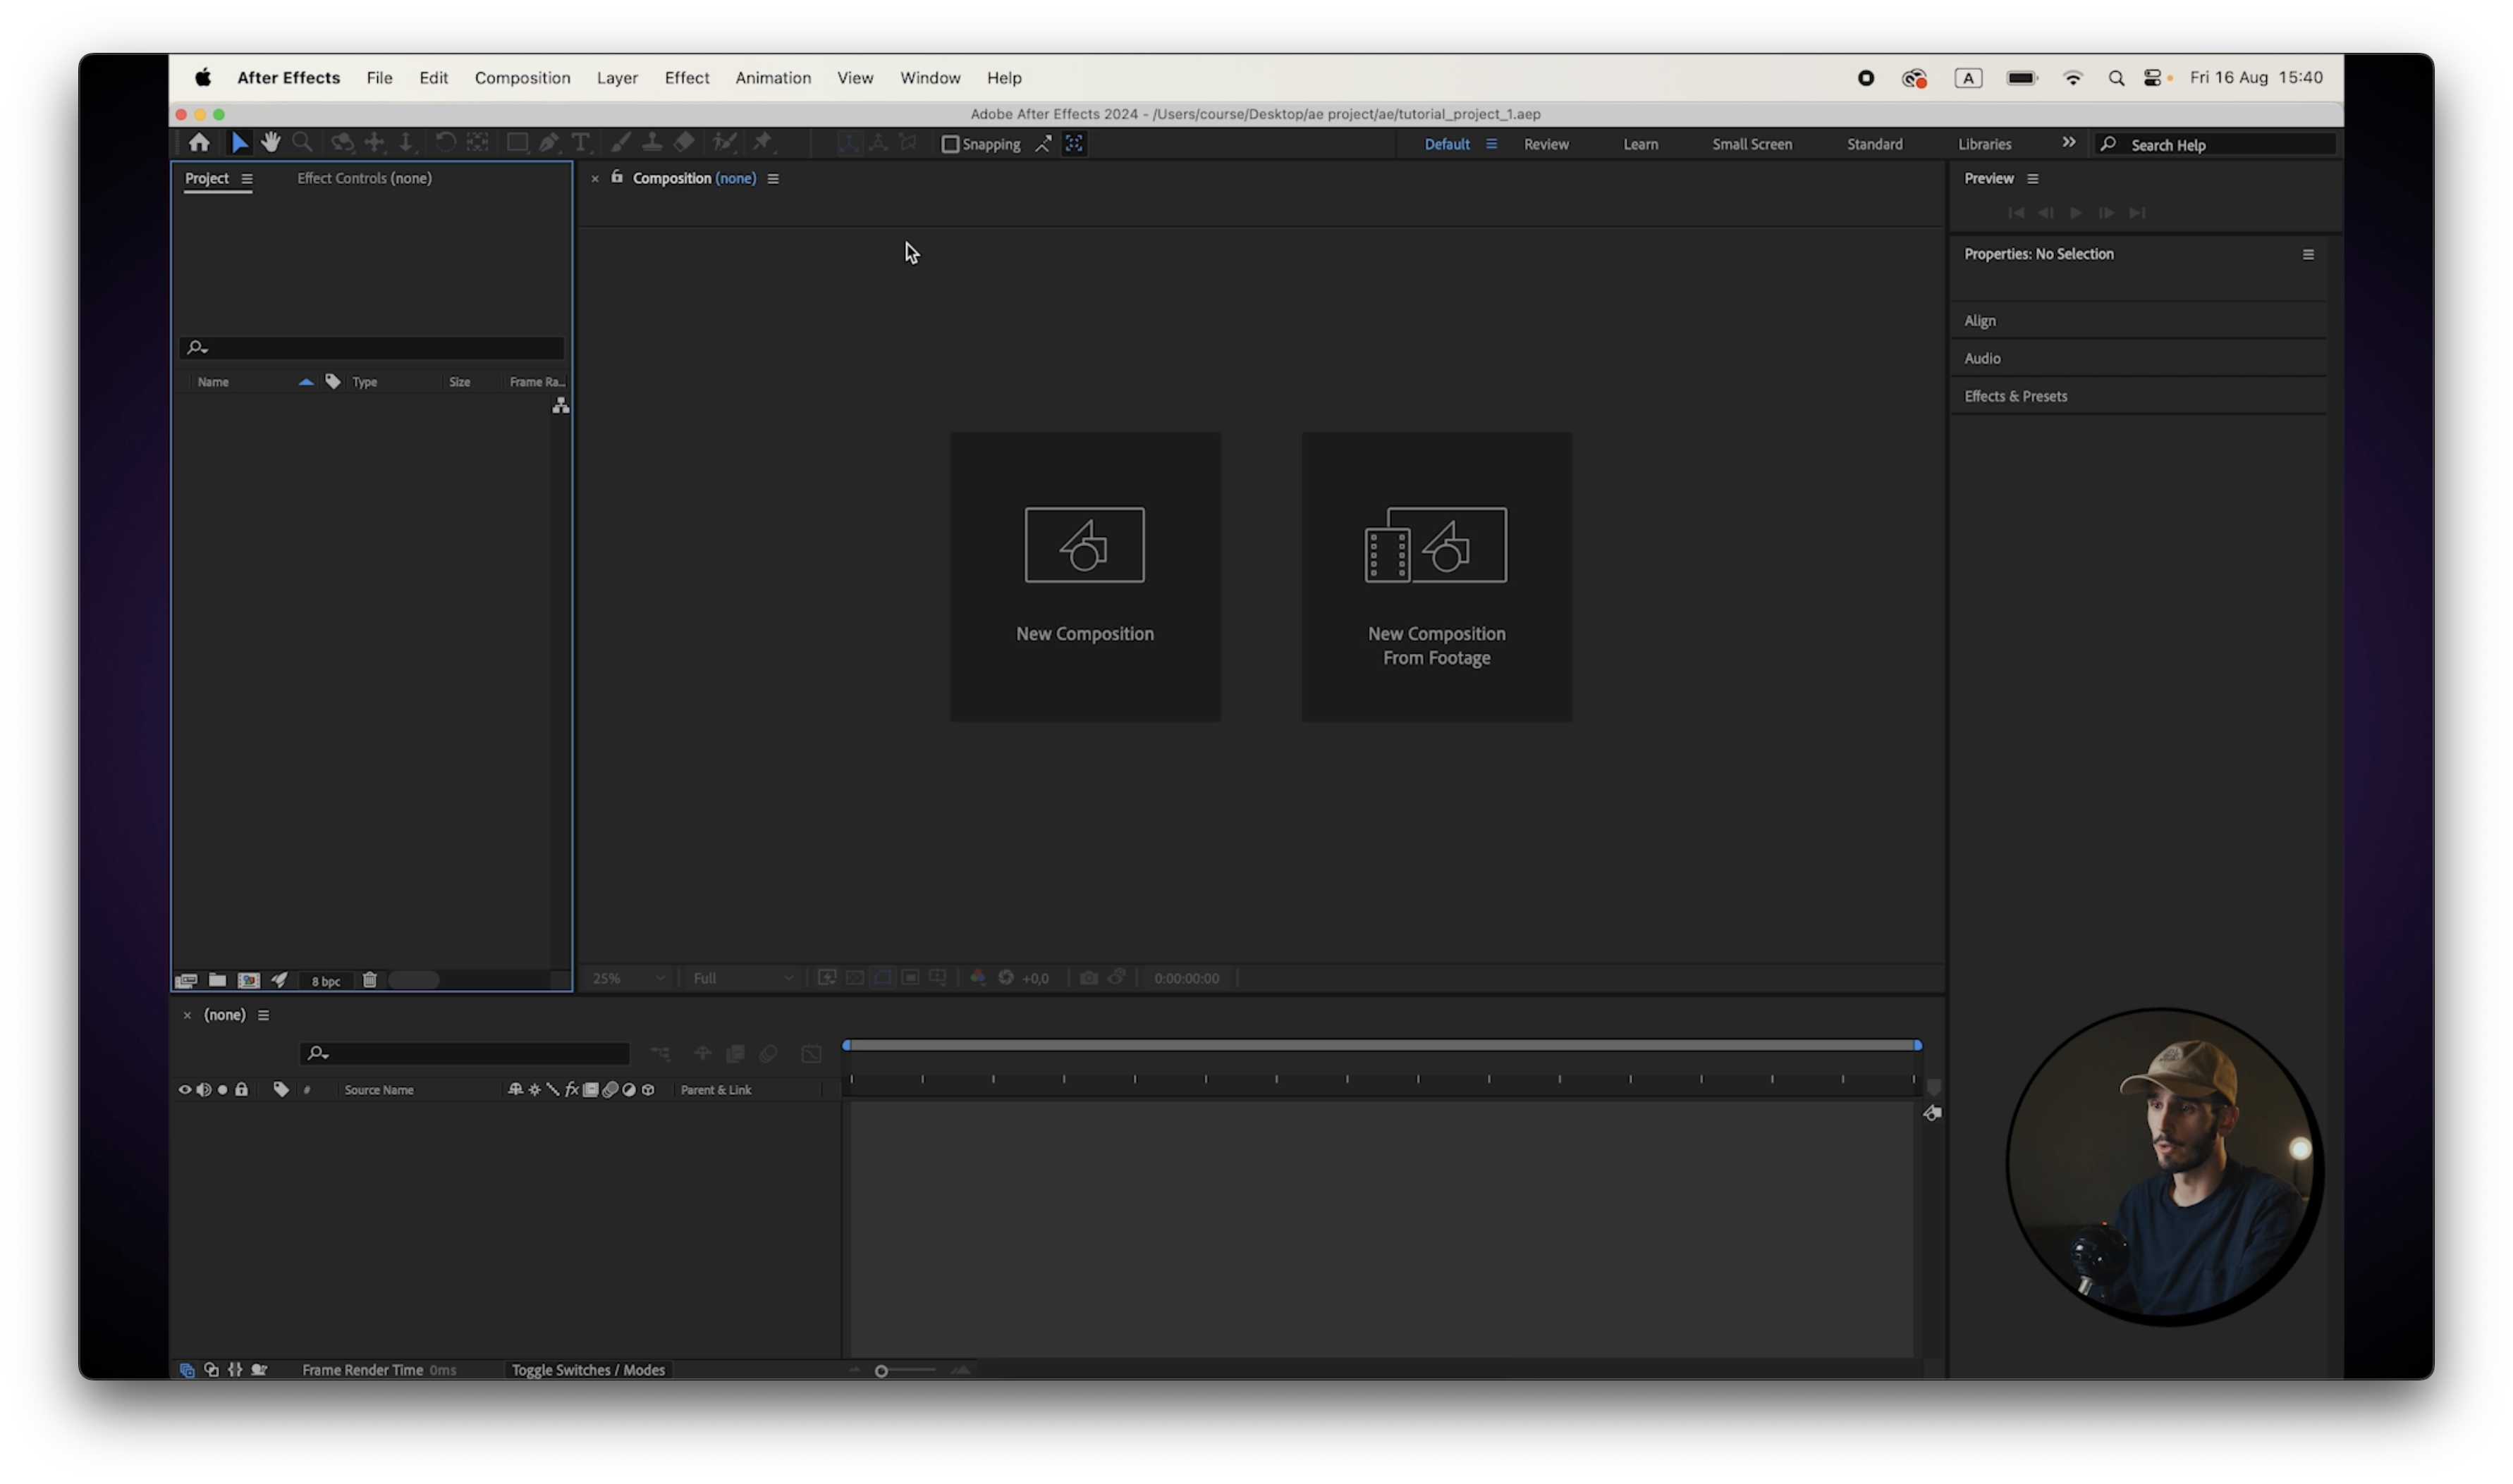Image resolution: width=2513 pixels, height=1484 pixels.
Task: Open the Composition menu
Action: (x=522, y=78)
